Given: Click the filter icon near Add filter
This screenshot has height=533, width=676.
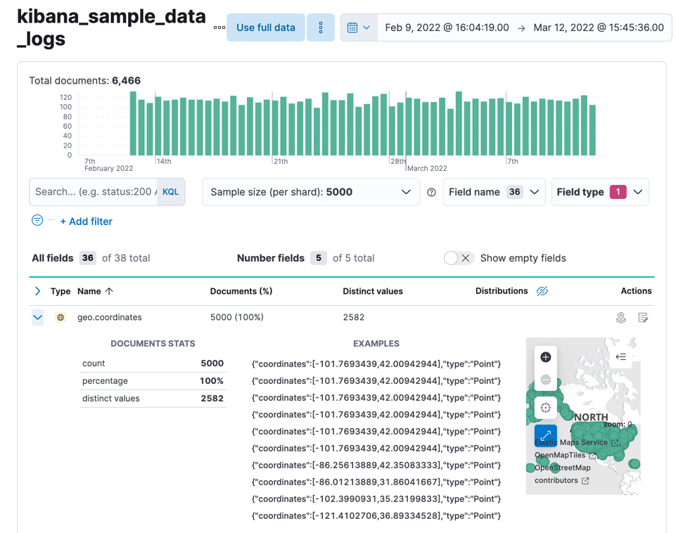Looking at the screenshot, I should point(37,220).
